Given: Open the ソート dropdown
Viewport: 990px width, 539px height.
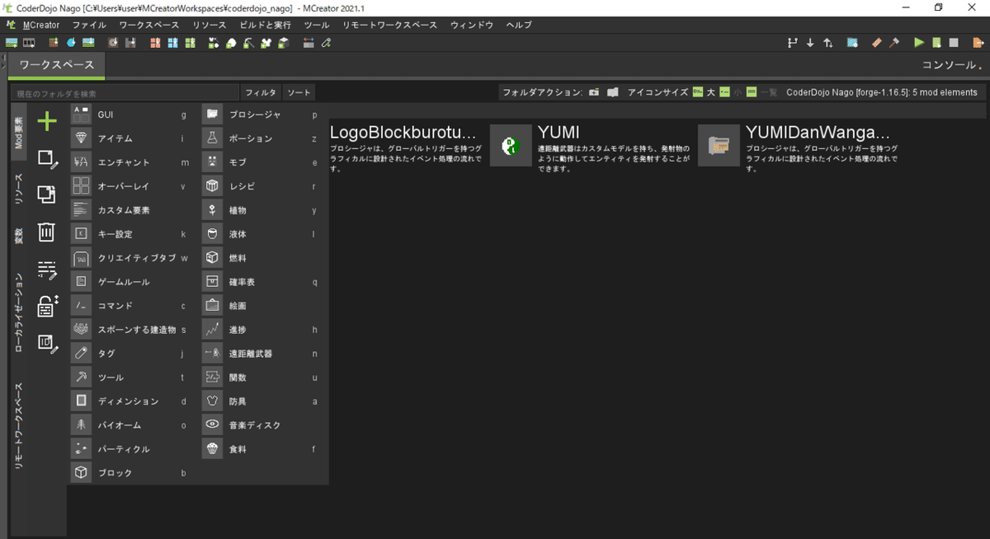Looking at the screenshot, I should point(299,92).
